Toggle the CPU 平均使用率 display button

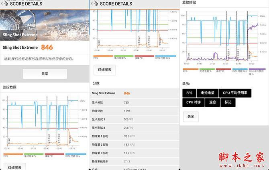(235, 93)
